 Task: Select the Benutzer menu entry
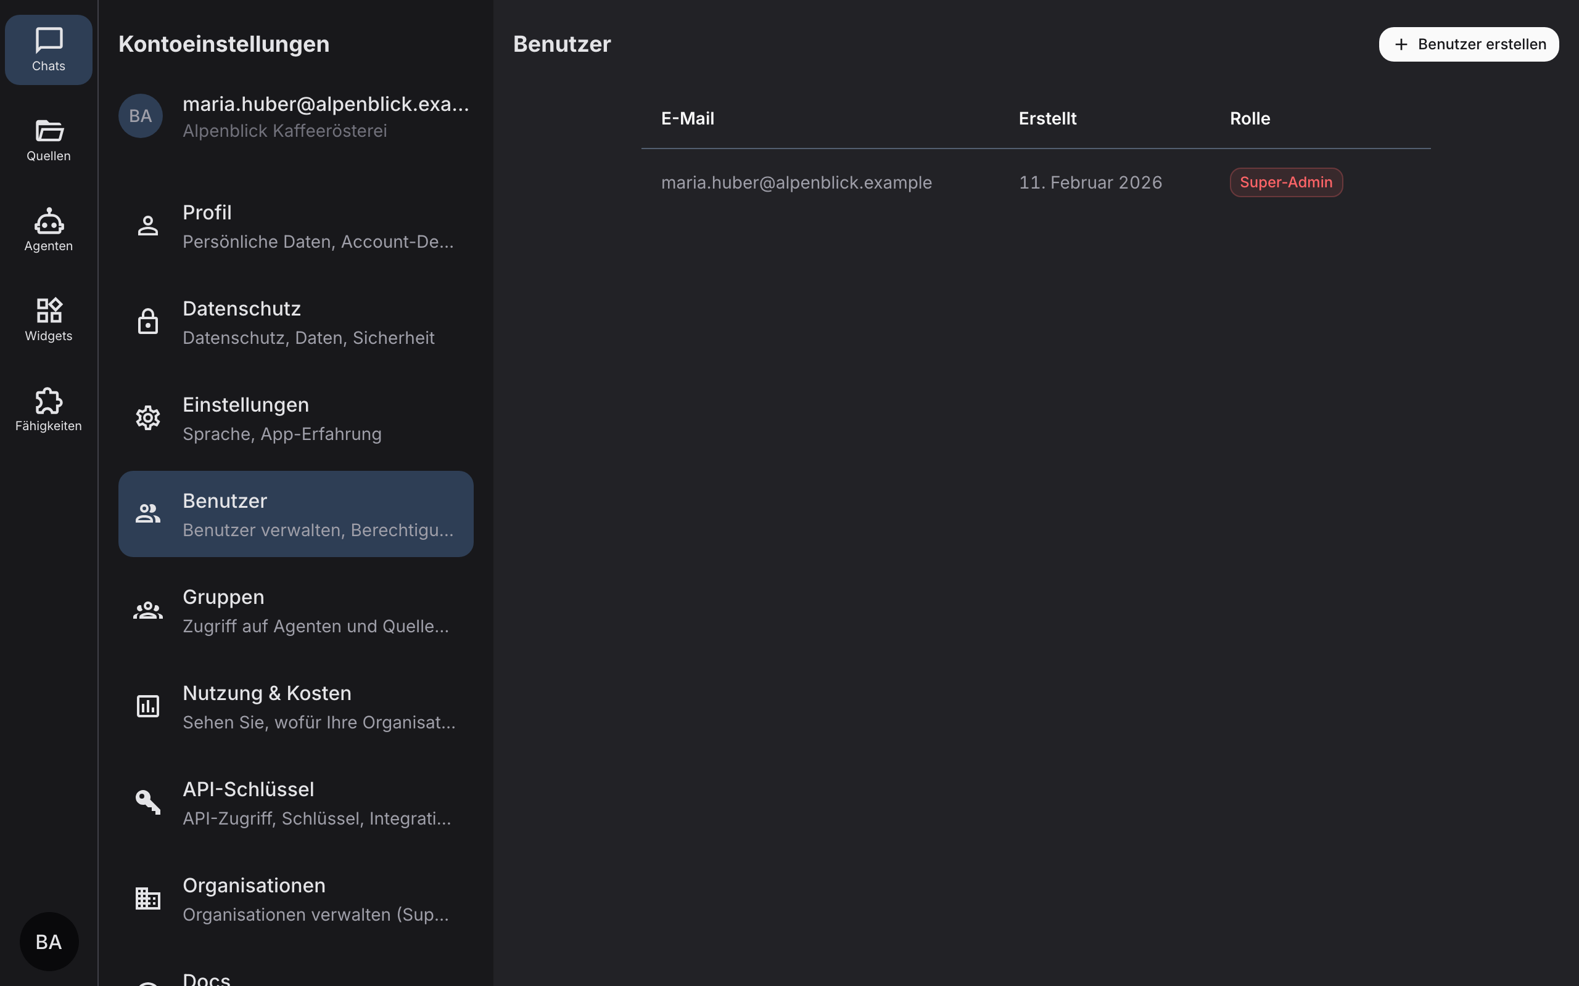[x=295, y=514]
